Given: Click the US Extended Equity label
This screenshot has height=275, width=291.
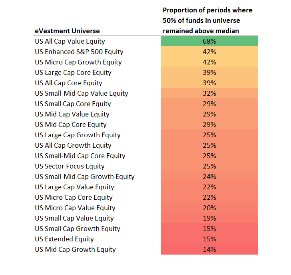Looking at the screenshot, I should click(x=64, y=239).
